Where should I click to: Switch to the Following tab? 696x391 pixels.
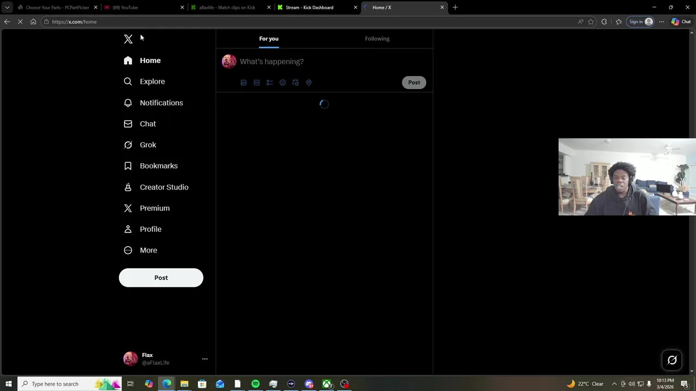pyautogui.click(x=377, y=39)
